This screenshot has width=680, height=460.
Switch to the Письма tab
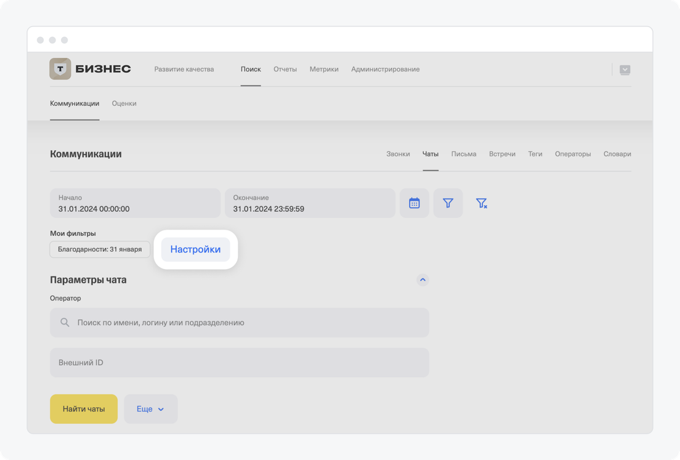463,154
